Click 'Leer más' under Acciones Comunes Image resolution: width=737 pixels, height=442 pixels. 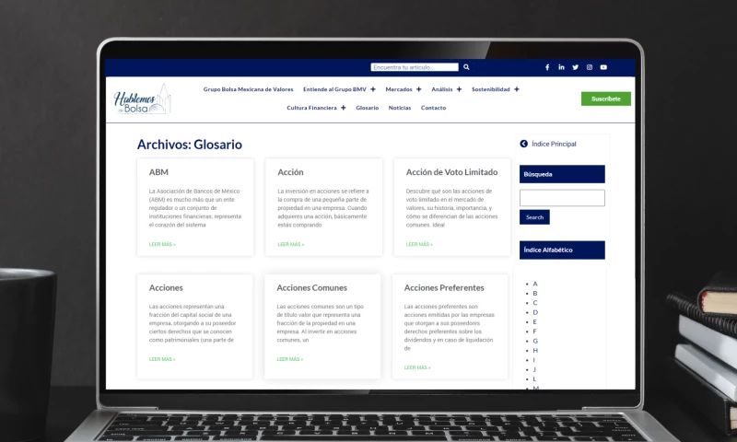click(289, 359)
